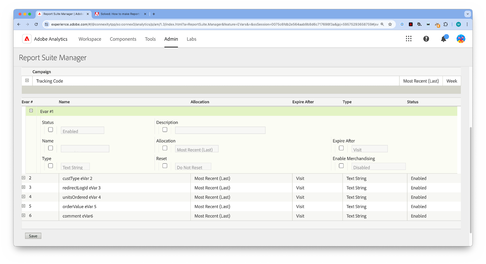
Task: Open notifications bell
Action: [444, 39]
